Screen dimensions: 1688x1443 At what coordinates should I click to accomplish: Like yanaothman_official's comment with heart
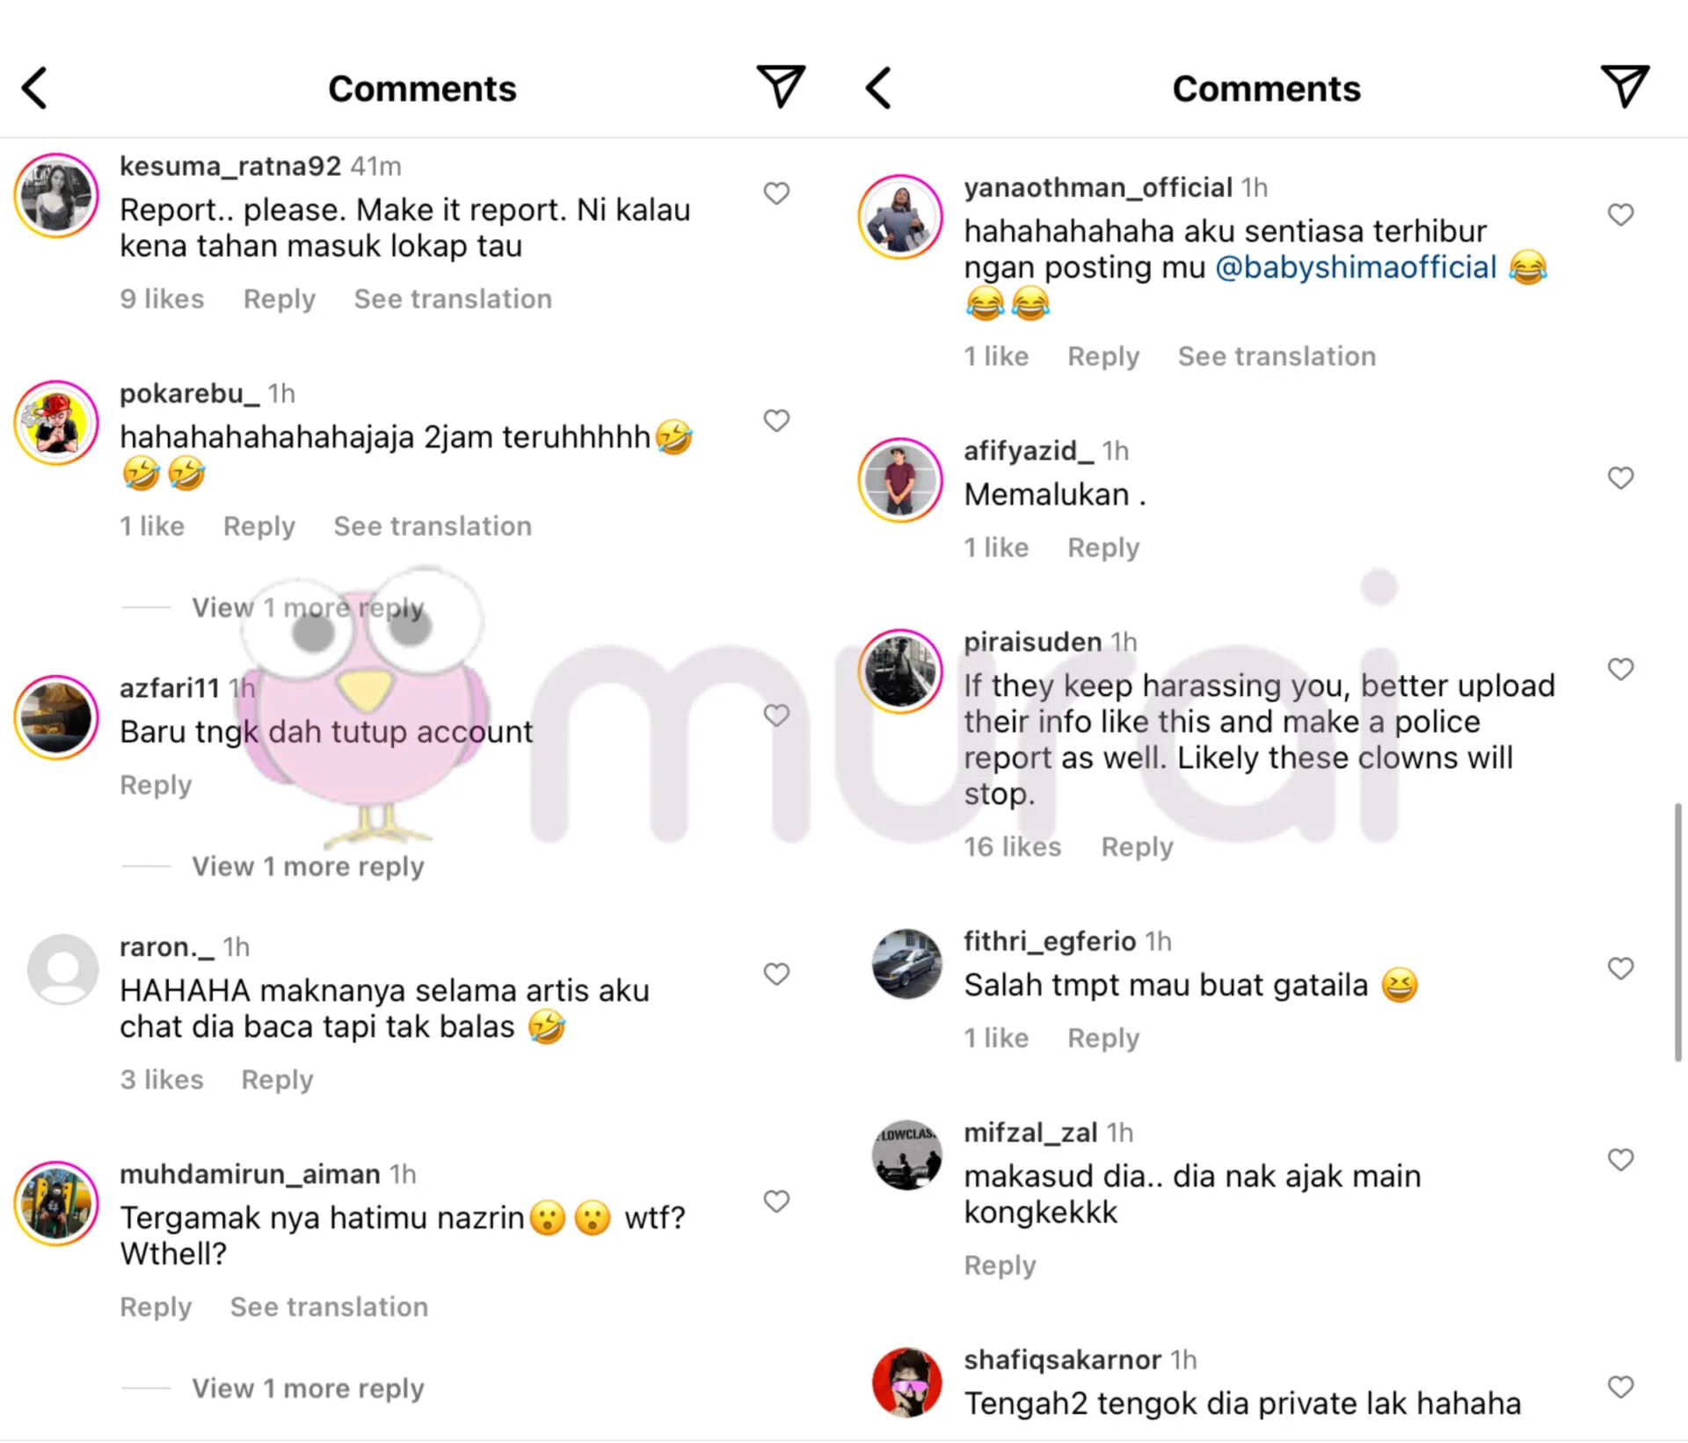[1620, 214]
